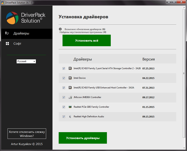Click Intel(R) ICH10 Serial ATA Storage Controller name
The image size is (187, 151).
click(x=107, y=68)
